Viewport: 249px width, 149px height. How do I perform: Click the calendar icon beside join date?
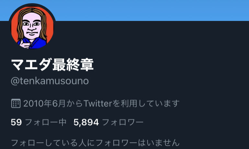pyautogui.click(x=16, y=104)
